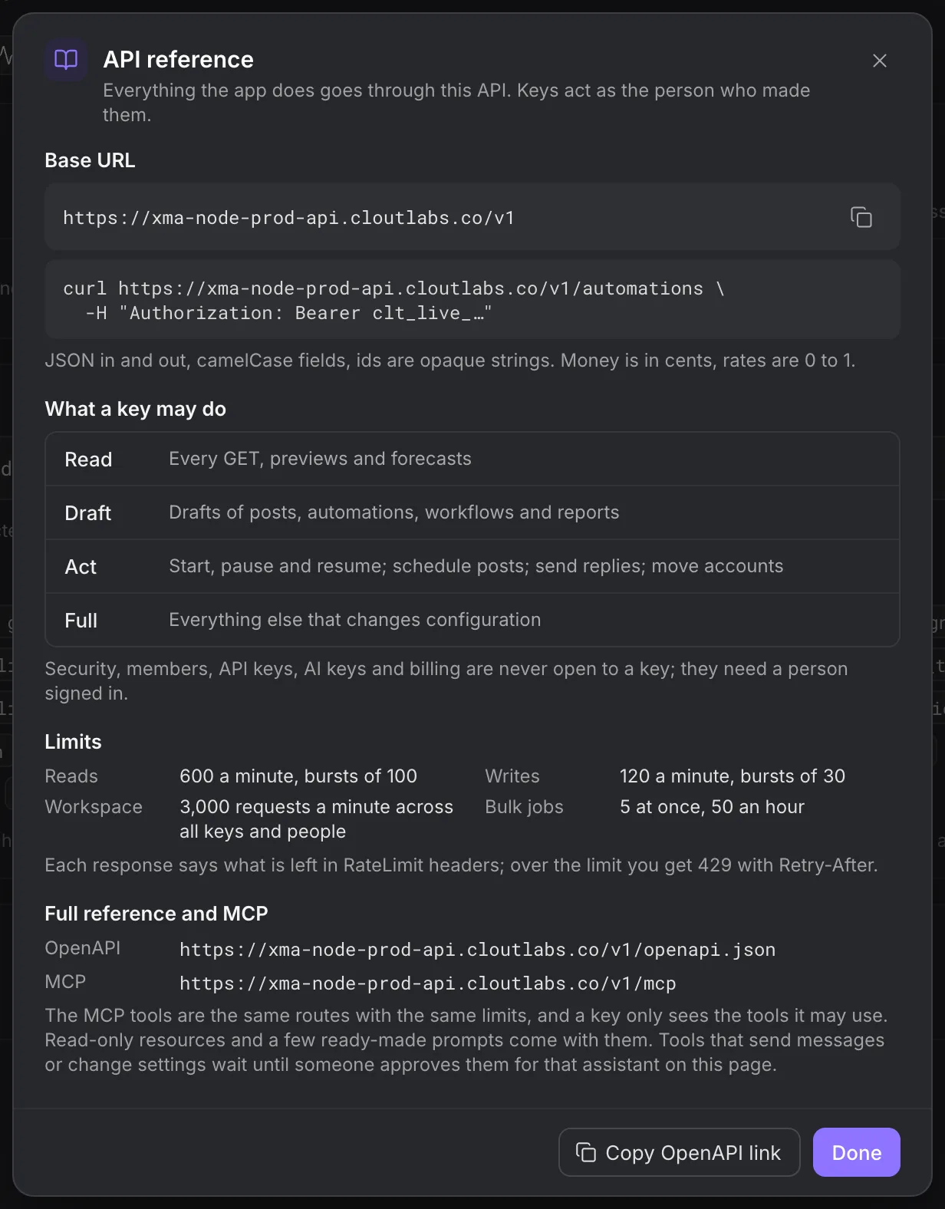Click the curl example code block
Screen dimensions: 945x1209
tap(472, 300)
